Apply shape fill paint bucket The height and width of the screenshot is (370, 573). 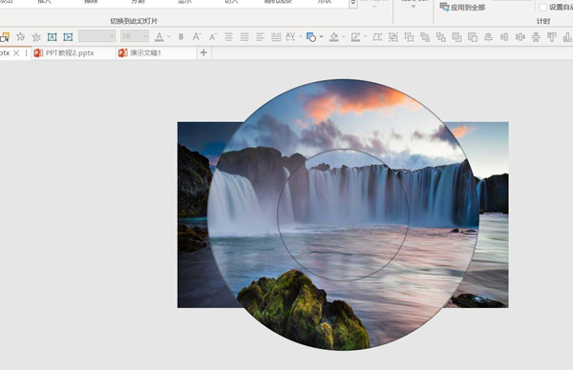333,37
